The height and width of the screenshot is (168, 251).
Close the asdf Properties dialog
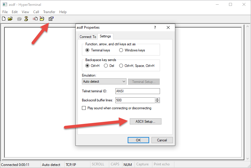click(168, 27)
